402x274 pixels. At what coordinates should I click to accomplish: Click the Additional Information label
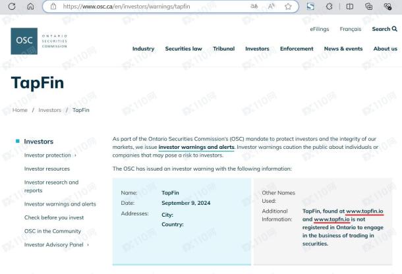(x=277, y=215)
